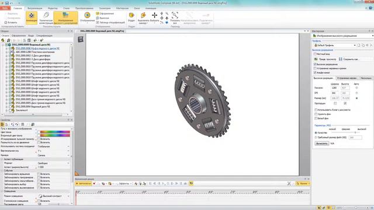Image resolution: width=374 pixels, height=210 pixels.
Task: Click the pixel width input field
Action: [x=335, y=88]
